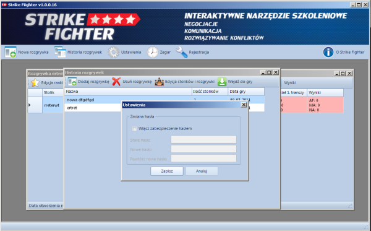Open Rejestracja wrench tool
Screen dimensions: 371x231
coord(192,52)
